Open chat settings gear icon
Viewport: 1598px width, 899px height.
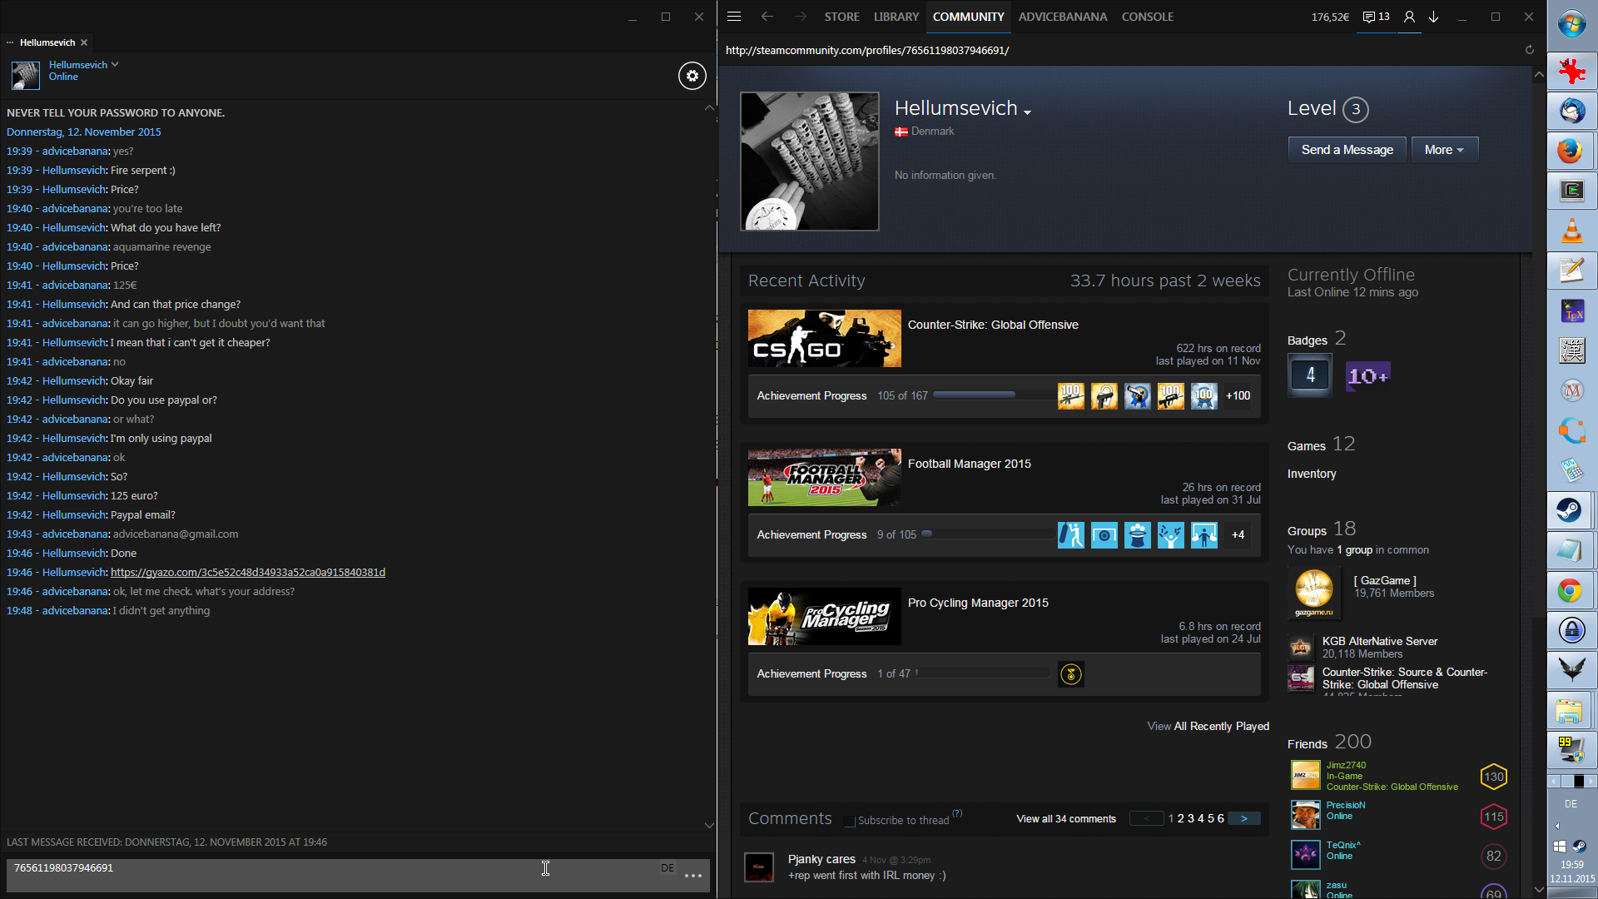[x=692, y=76]
